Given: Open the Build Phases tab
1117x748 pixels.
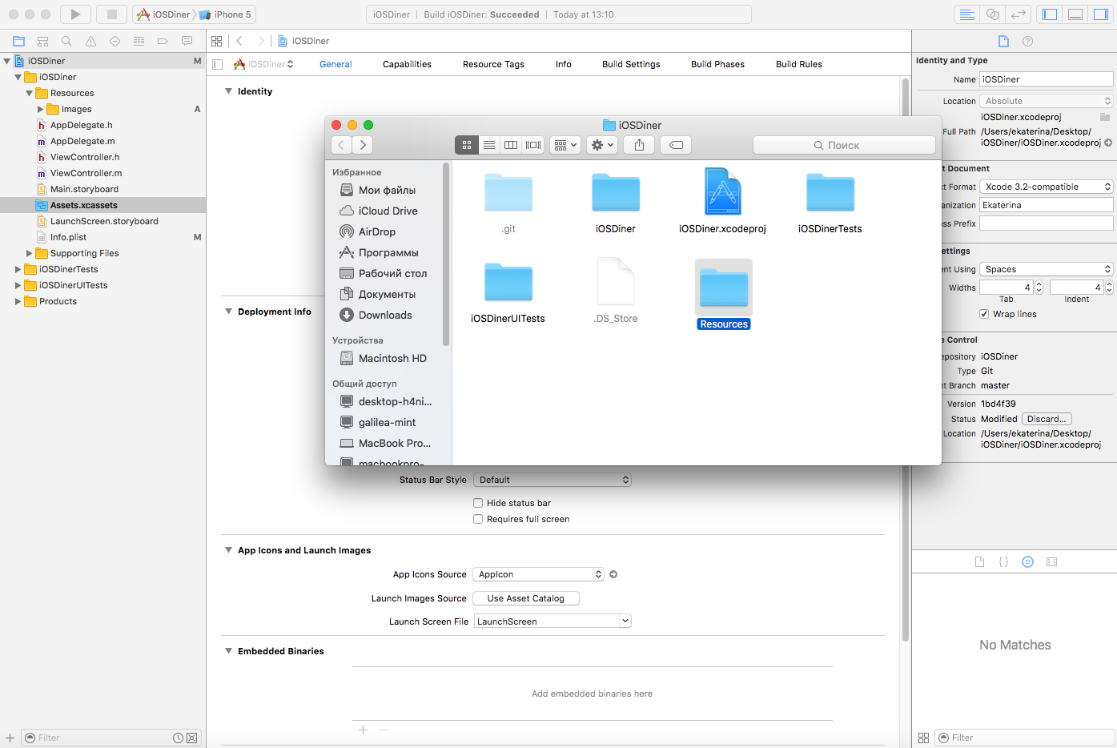Looking at the screenshot, I should click(717, 64).
